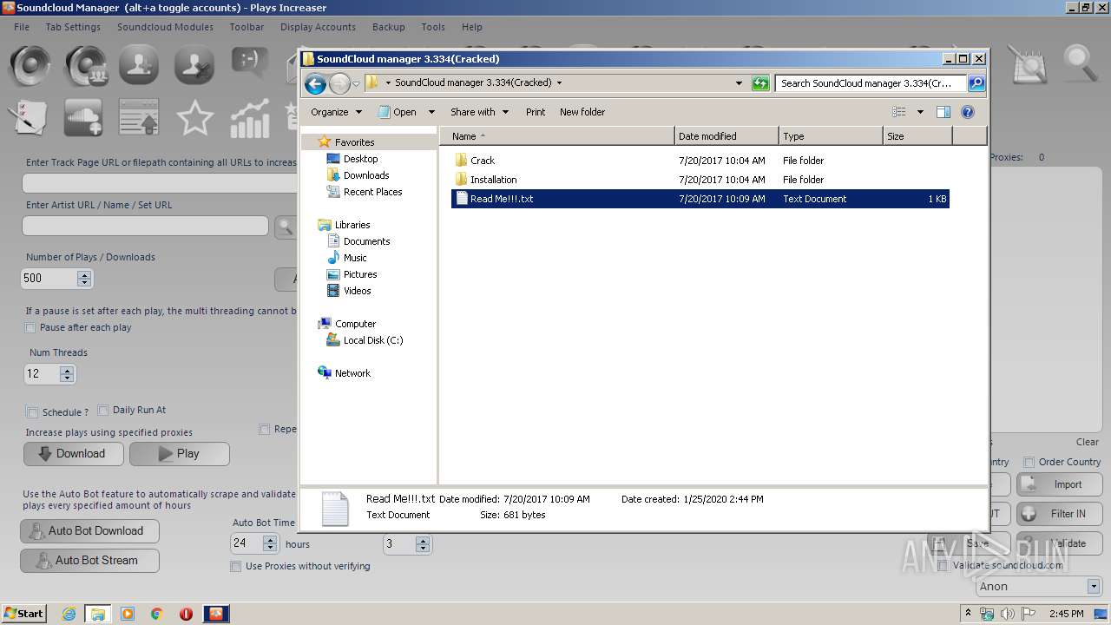
Task: Switch to Soundcloud Manager taskbar button
Action: 216,614
